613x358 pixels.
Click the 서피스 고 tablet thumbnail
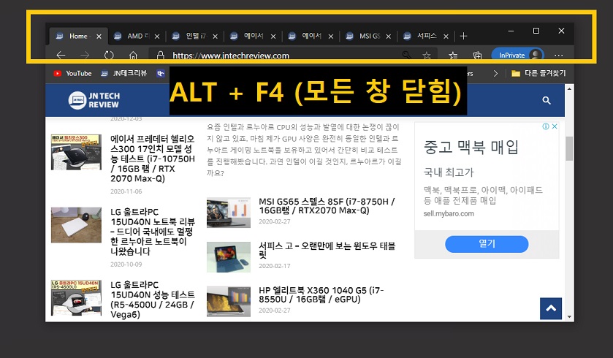point(229,257)
